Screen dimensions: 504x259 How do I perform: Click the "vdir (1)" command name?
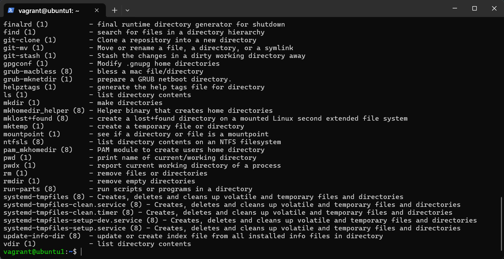click(x=20, y=244)
